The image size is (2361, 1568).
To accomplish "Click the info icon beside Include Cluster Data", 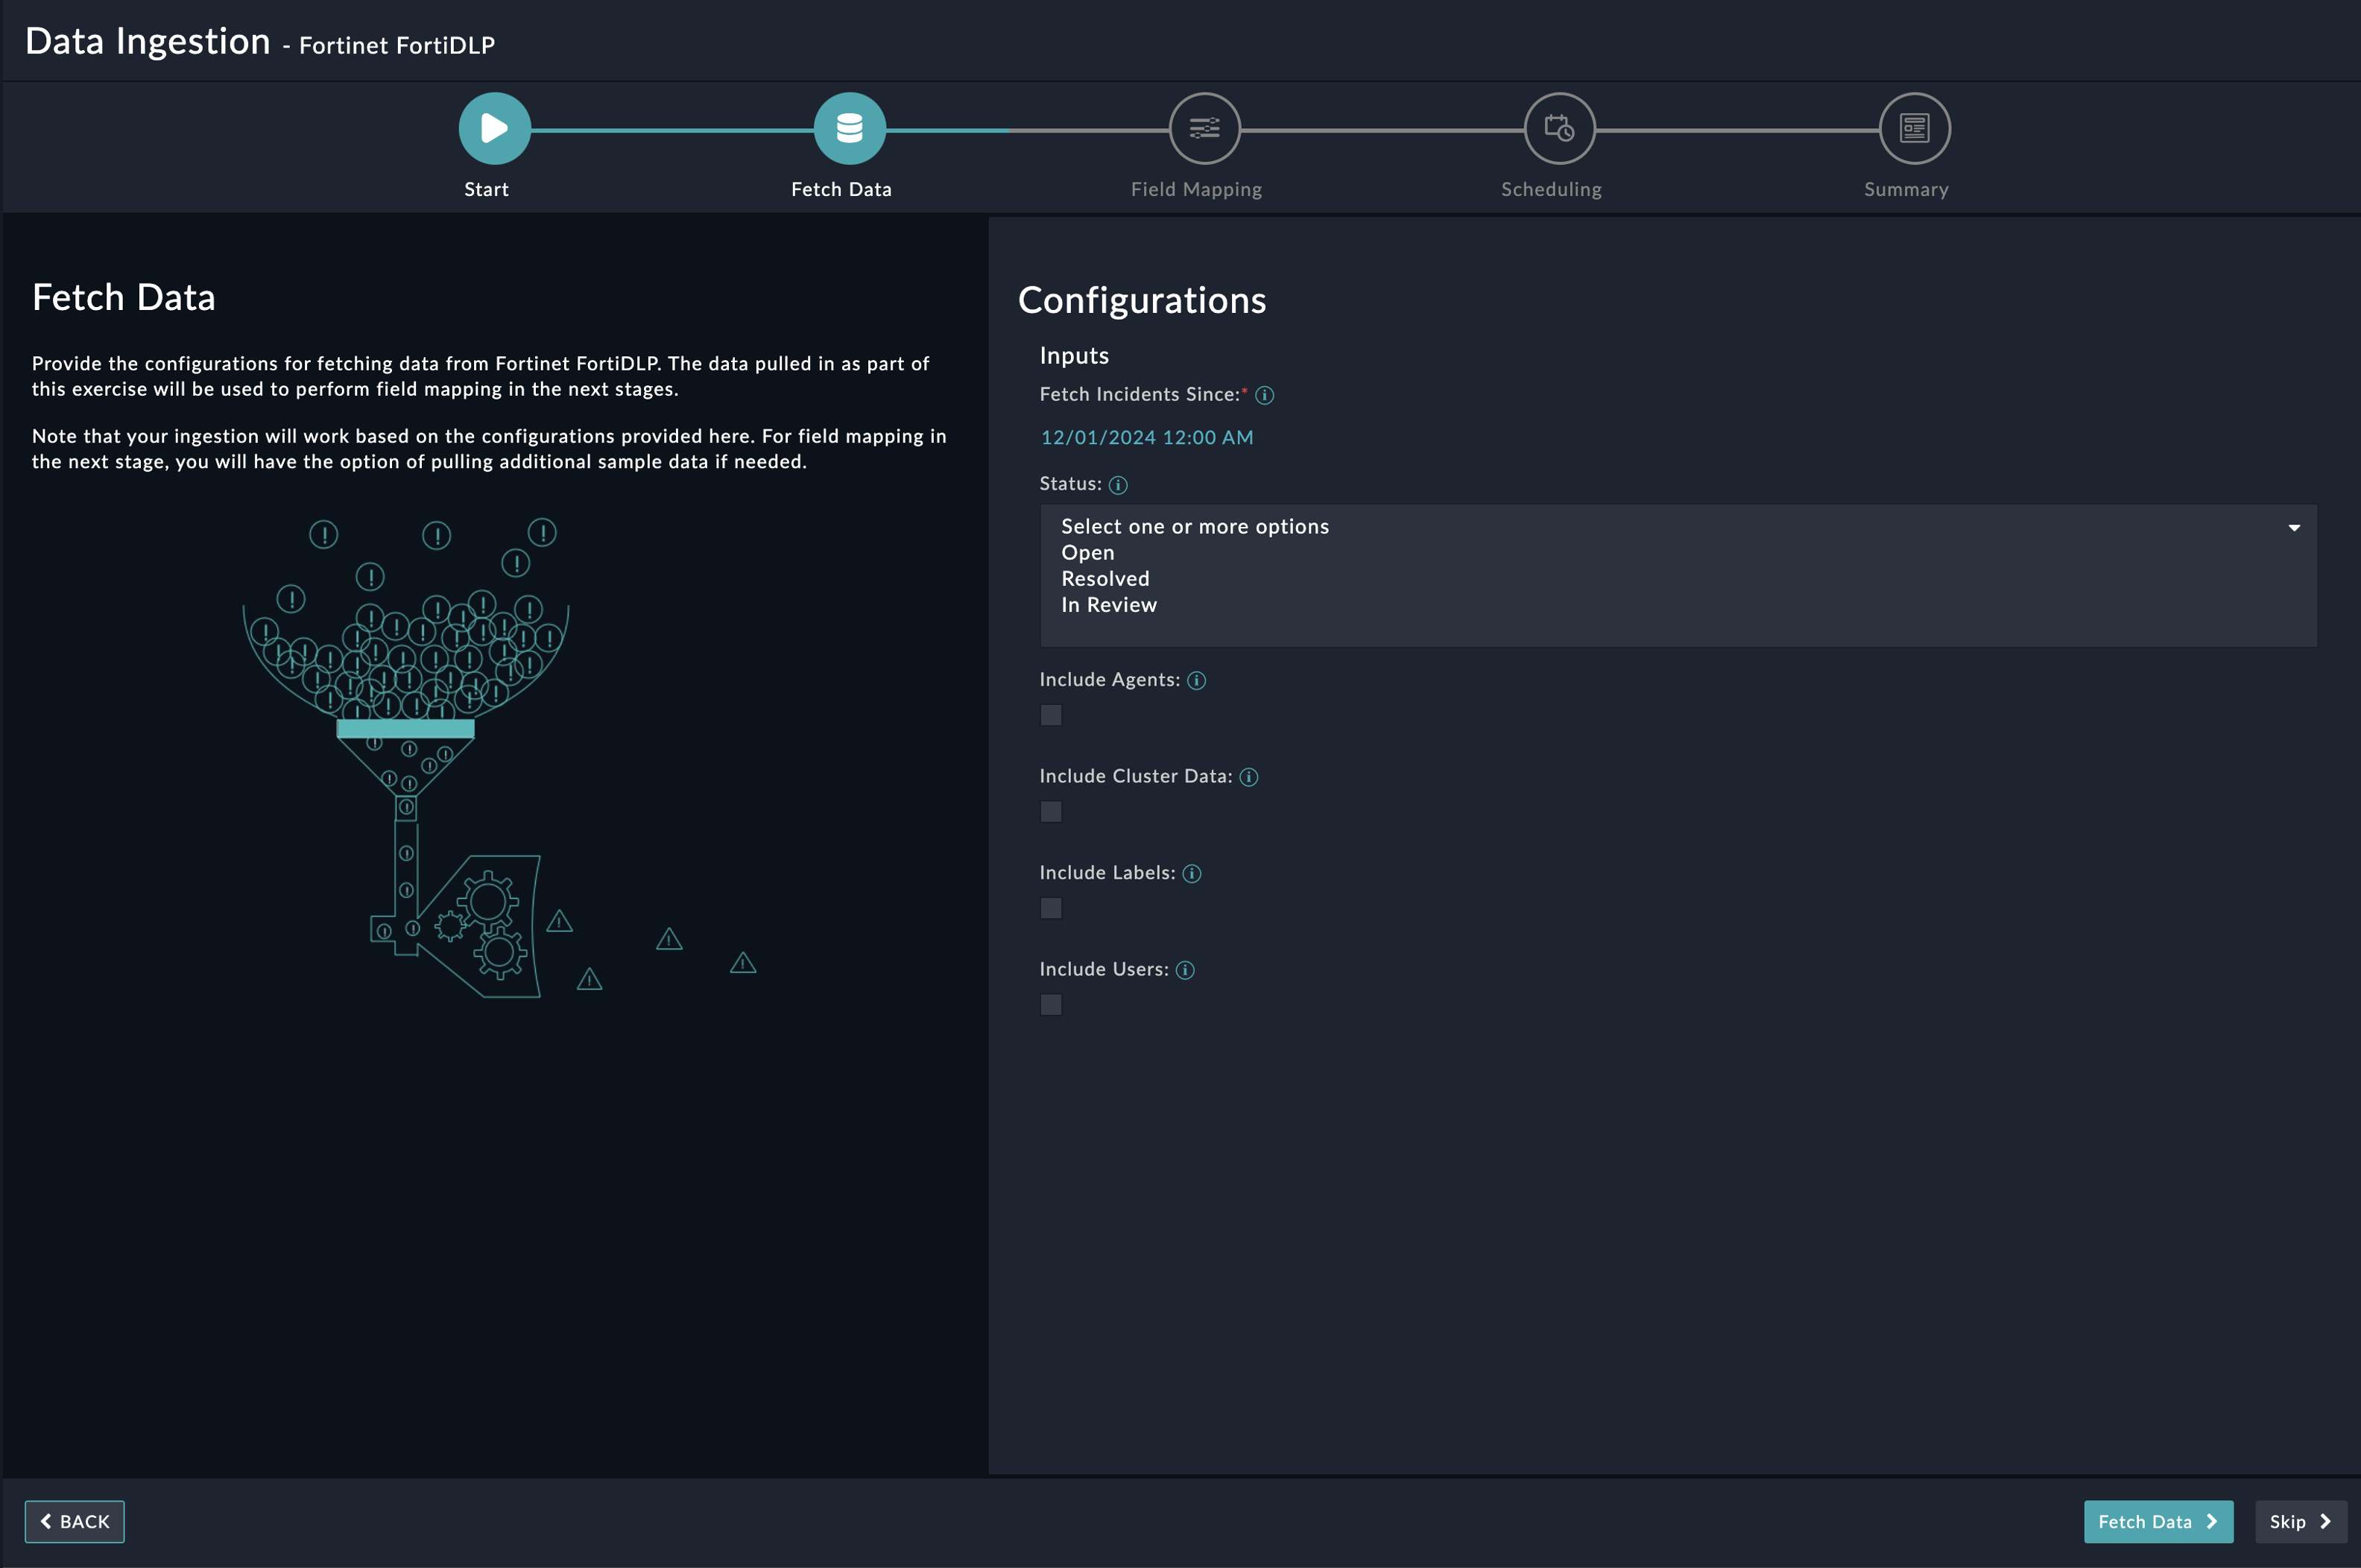I will 1250,776.
